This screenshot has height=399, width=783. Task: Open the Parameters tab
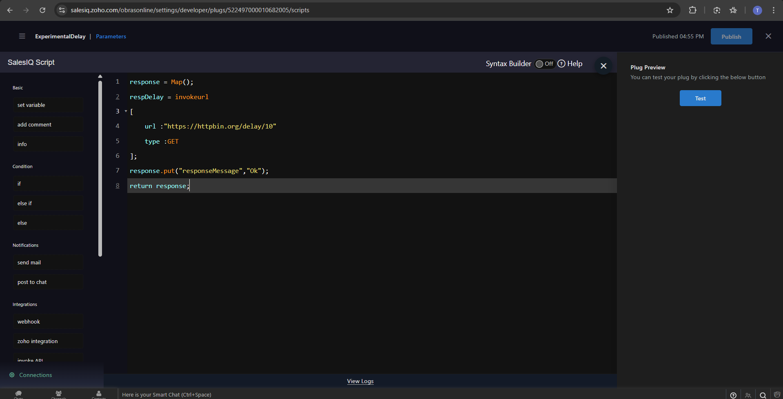click(x=111, y=36)
